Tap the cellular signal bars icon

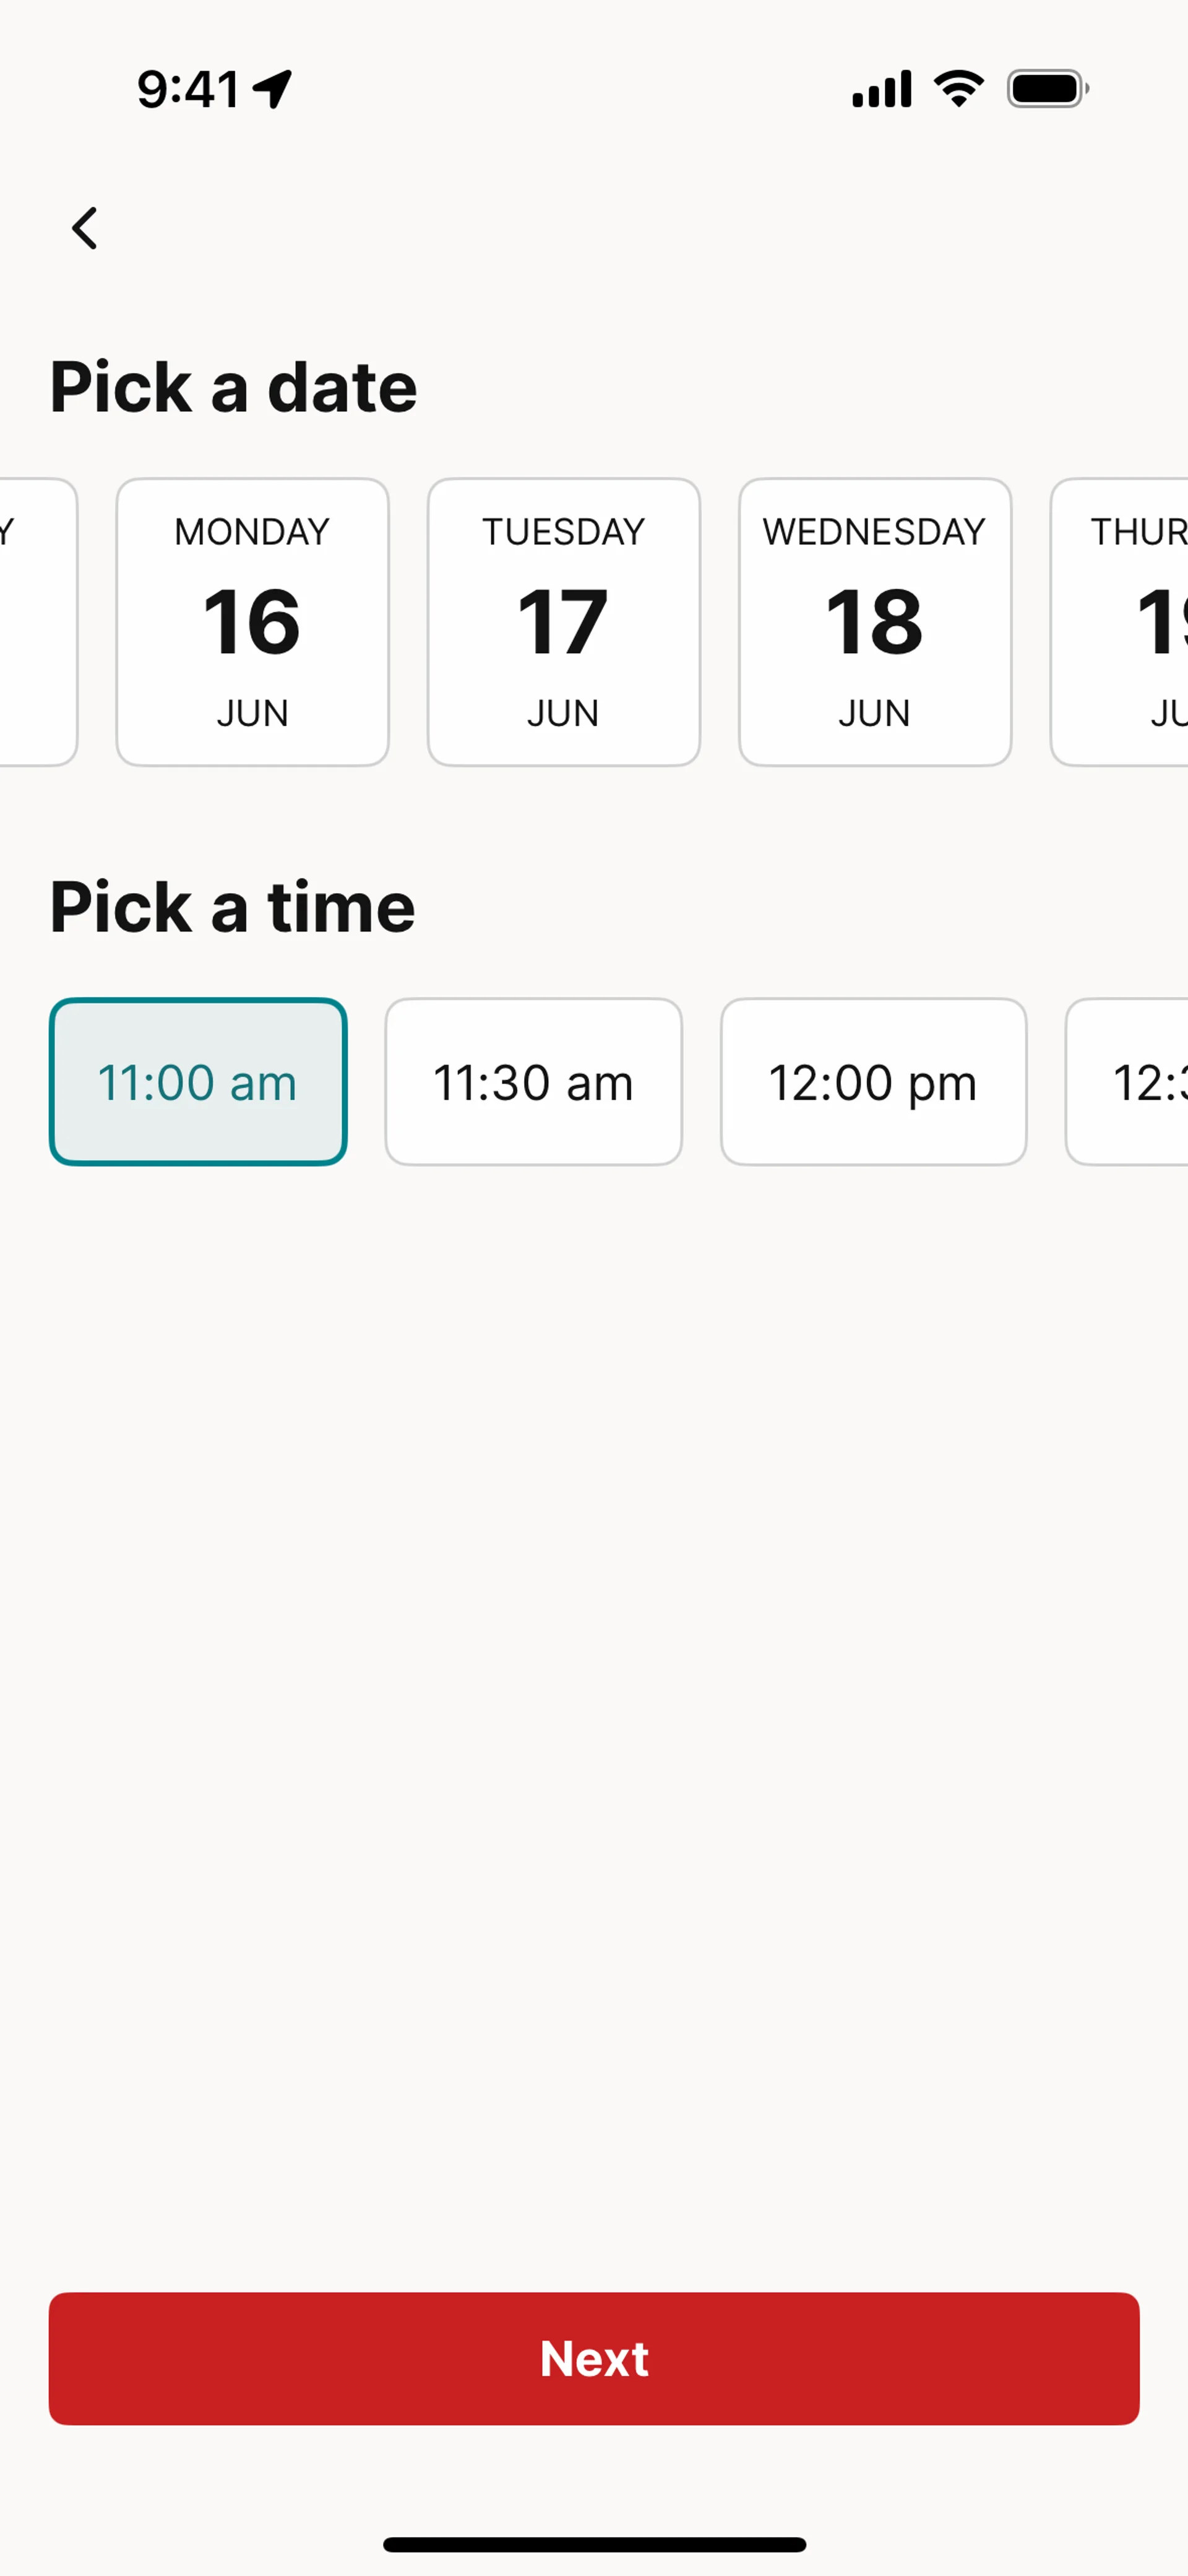point(881,89)
